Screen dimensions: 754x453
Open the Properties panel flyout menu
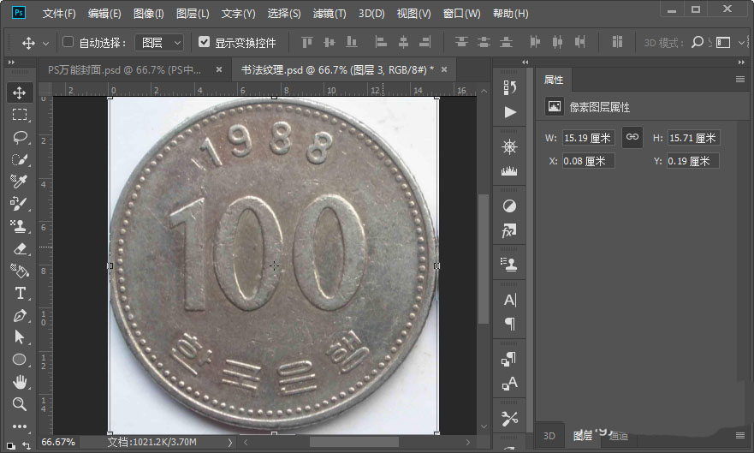coord(740,80)
